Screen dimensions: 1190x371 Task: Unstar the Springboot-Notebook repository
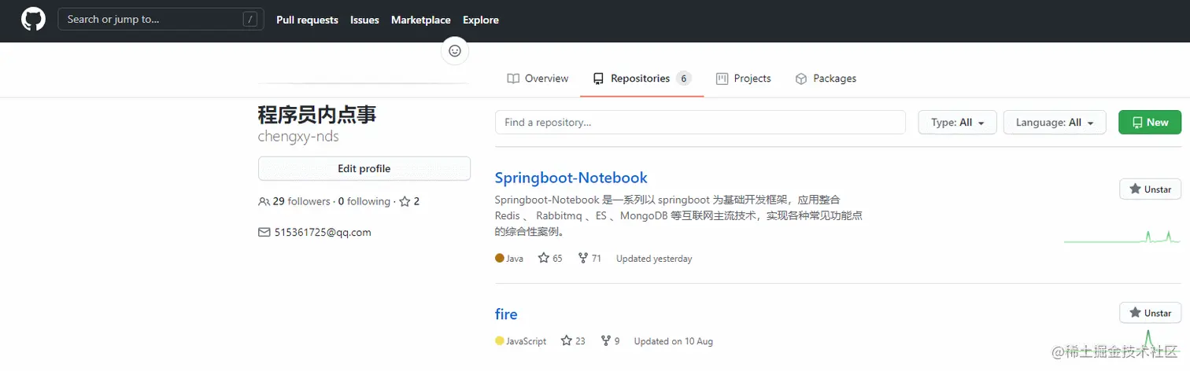click(1151, 189)
